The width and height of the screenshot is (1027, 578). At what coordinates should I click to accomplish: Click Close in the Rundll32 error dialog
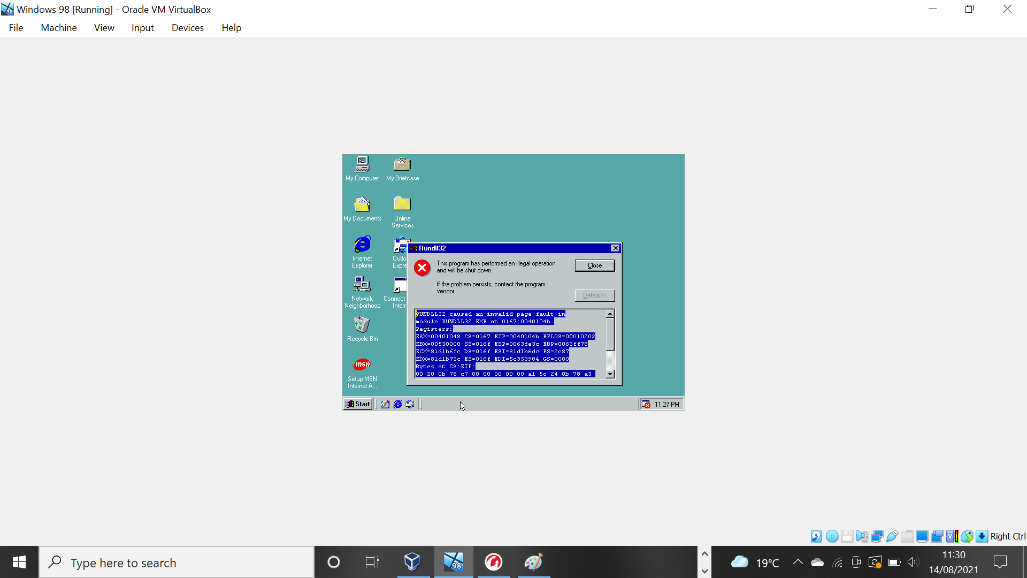[x=594, y=265]
